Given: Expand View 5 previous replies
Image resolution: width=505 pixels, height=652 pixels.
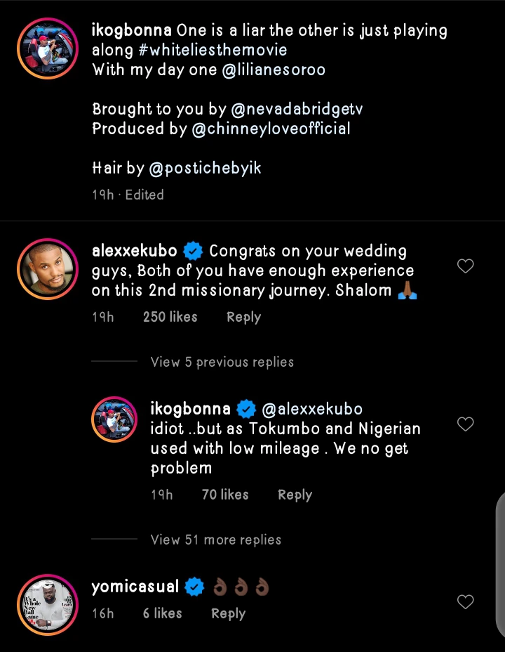Looking at the screenshot, I should tap(222, 362).
